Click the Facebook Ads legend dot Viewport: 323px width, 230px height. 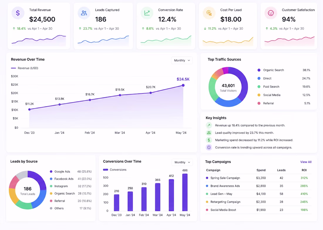tap(51, 179)
